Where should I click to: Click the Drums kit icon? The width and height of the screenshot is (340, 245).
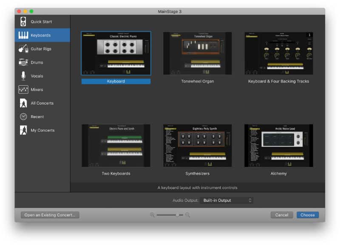[23, 62]
